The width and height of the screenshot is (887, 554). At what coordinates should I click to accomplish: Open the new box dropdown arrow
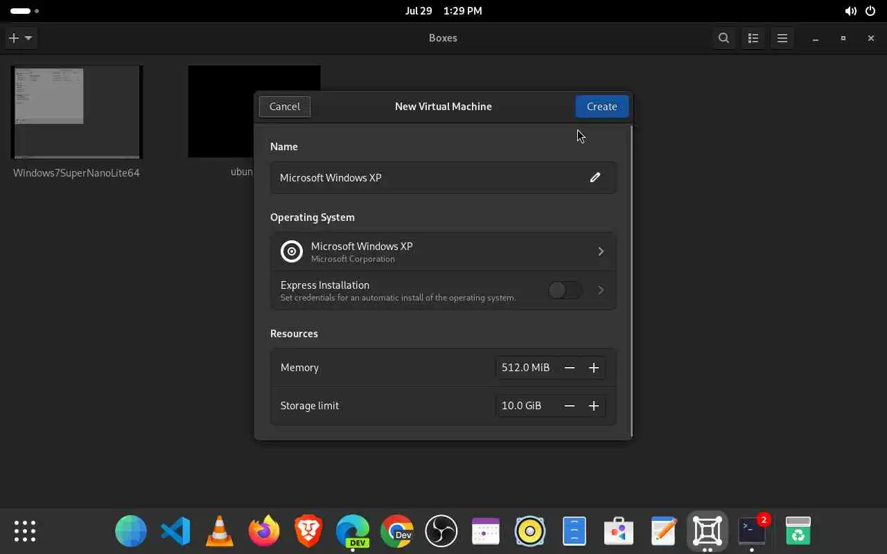[x=28, y=38]
